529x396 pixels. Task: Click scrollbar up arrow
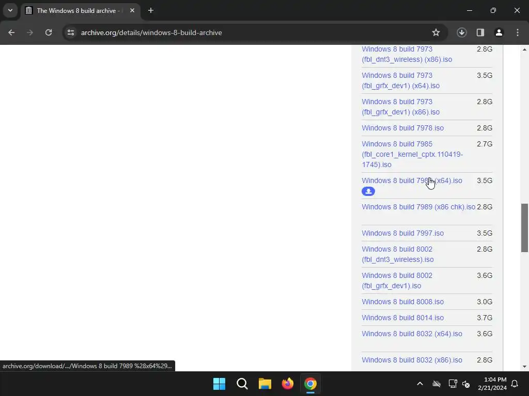point(524,49)
